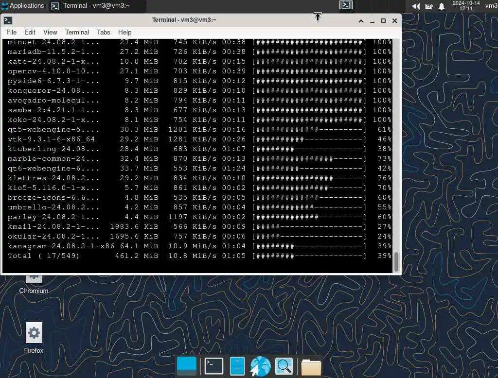
Task: Click Show Desktop in the dock
Action: (187, 366)
